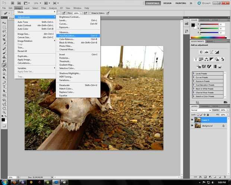Select the Rectangular Marquee tool
231x185 pixels.
coord(4,27)
